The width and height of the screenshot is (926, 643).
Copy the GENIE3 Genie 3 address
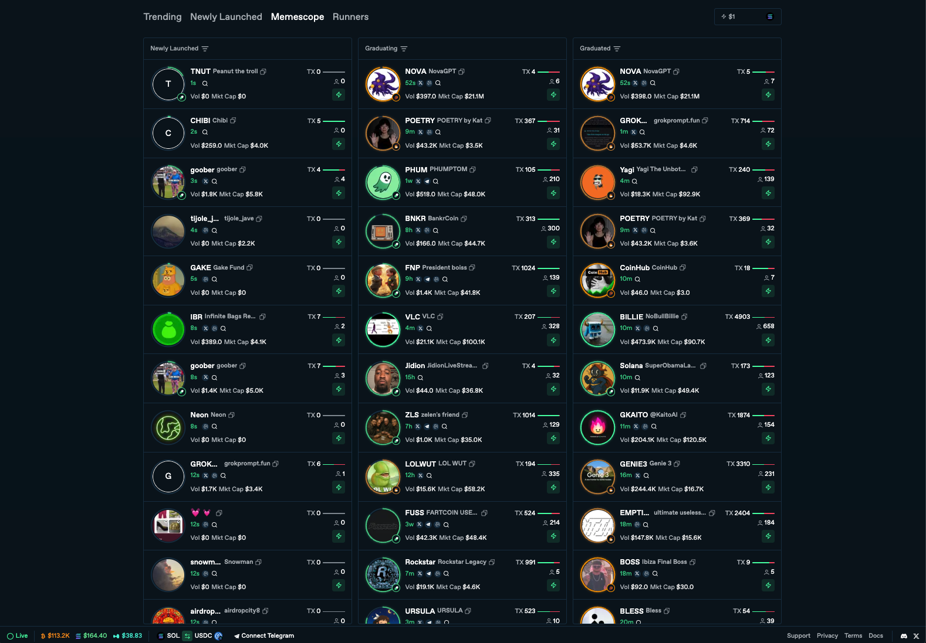[677, 464]
